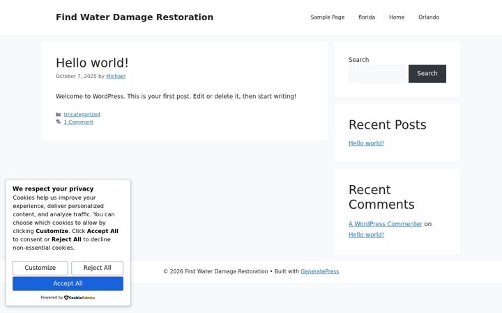Screen dimensions: 502x313
Task: Open the Sample Page menu item
Action: (x=327, y=17)
